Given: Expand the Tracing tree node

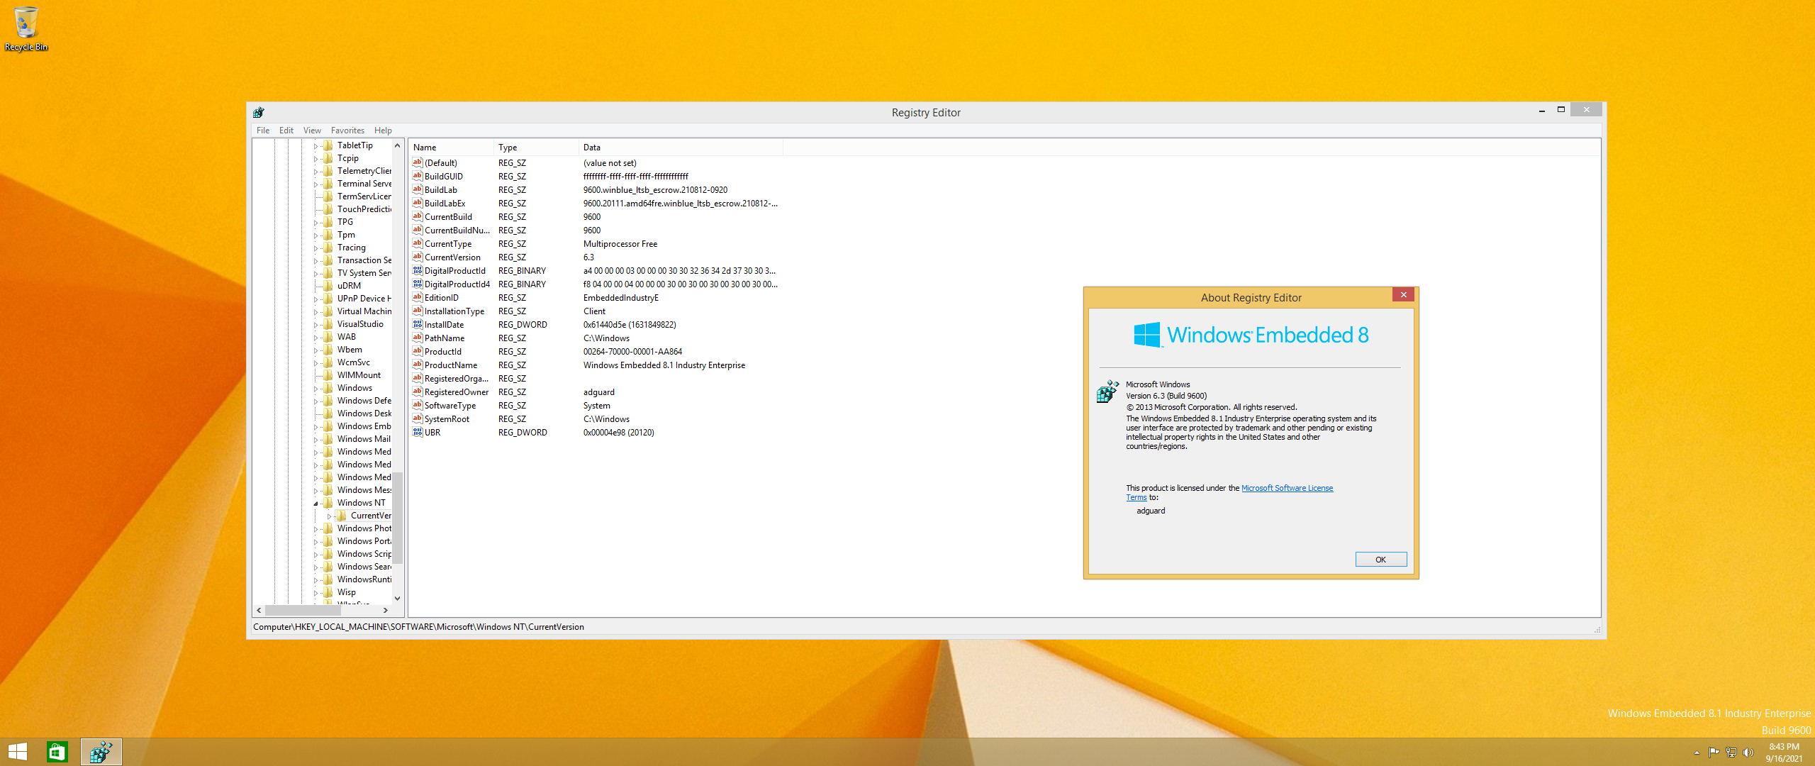Looking at the screenshot, I should [x=316, y=248].
